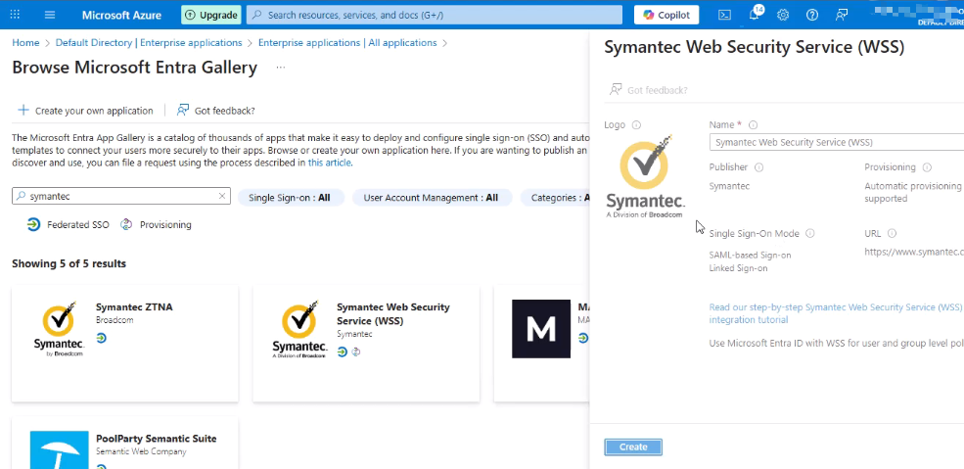964x469 pixels.
Task: Open the hamburger portal menu
Action: point(50,15)
